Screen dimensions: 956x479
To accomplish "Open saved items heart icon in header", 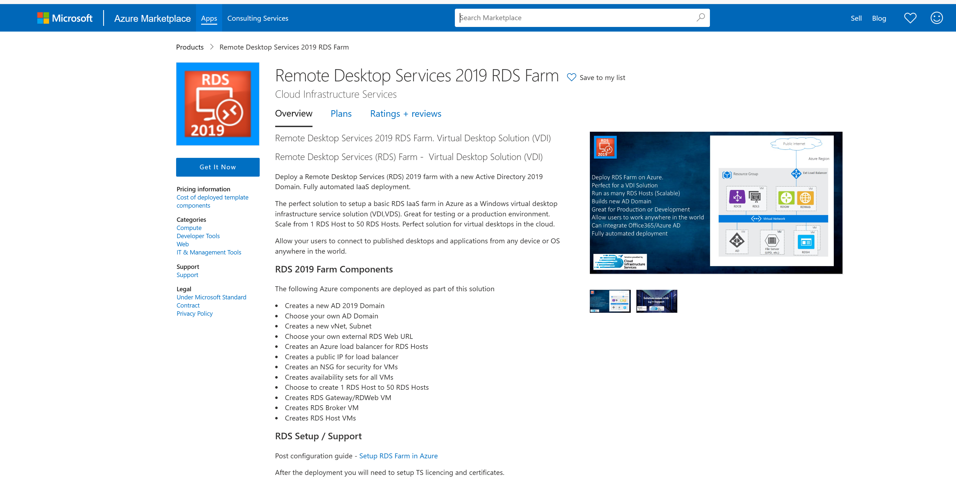I will click(x=910, y=18).
